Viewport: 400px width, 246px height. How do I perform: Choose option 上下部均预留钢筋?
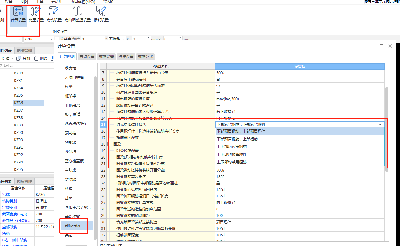tap(300, 147)
